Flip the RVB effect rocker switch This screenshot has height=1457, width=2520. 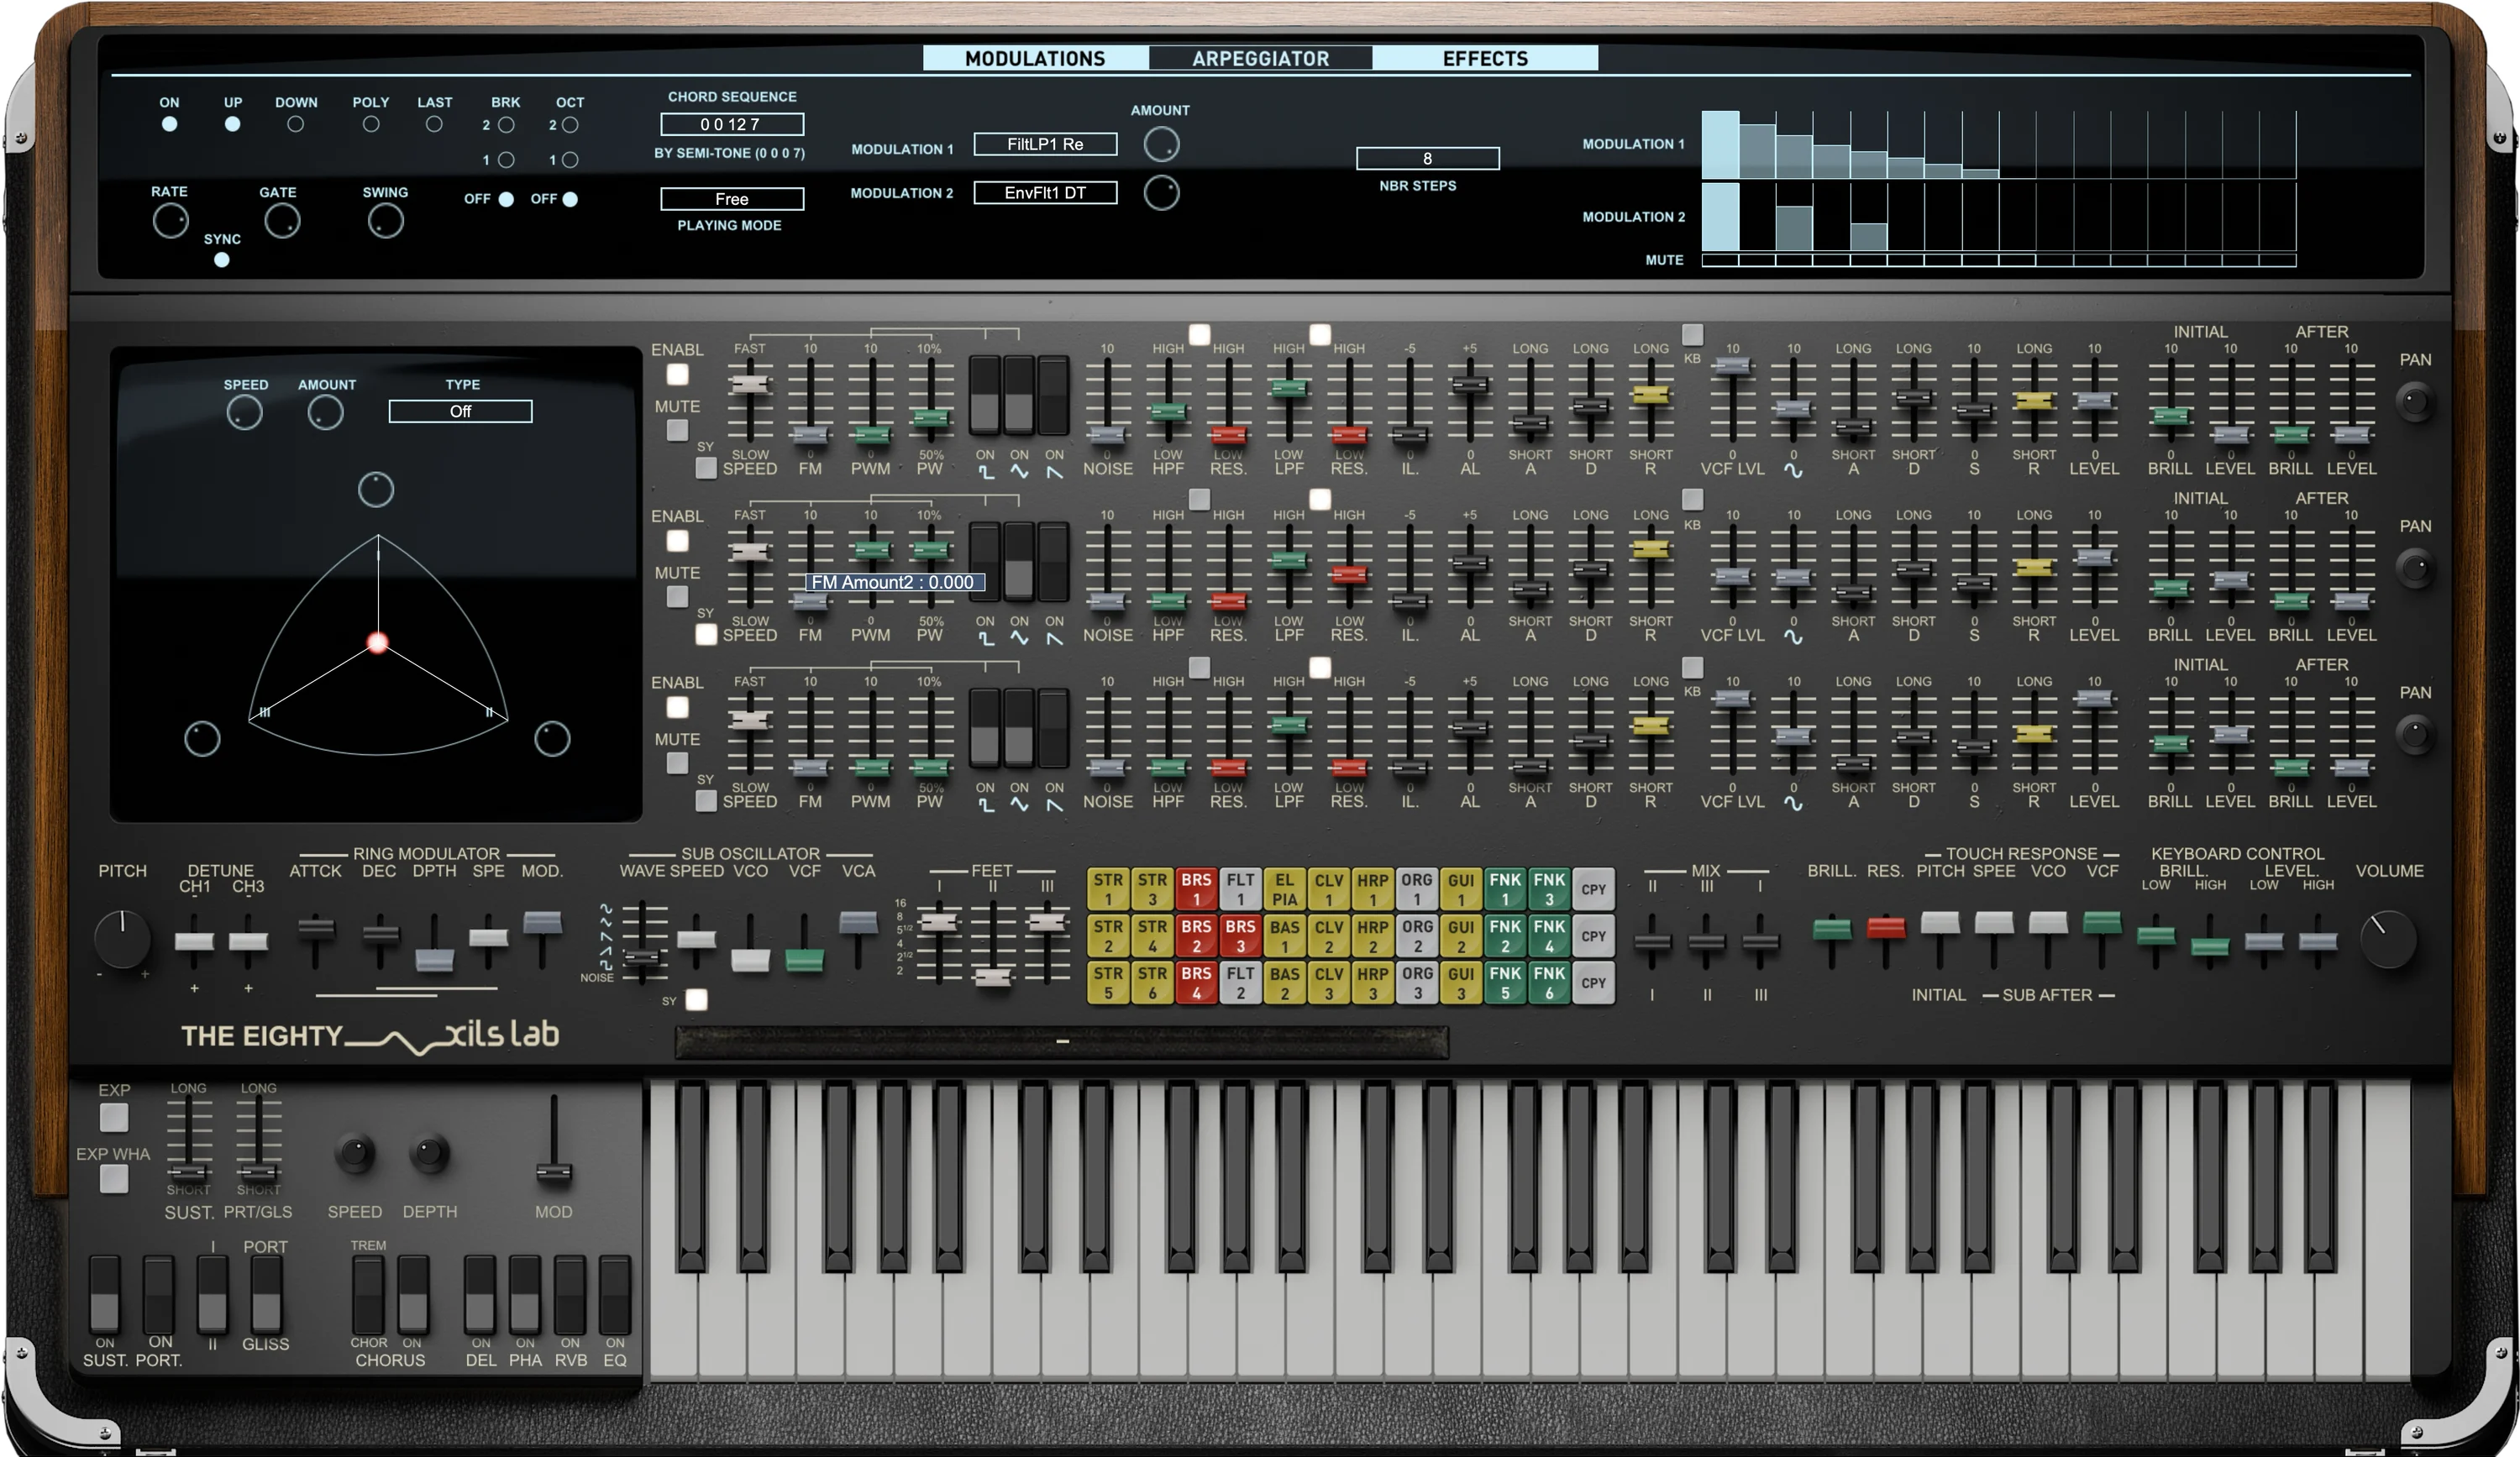pyautogui.click(x=570, y=1295)
